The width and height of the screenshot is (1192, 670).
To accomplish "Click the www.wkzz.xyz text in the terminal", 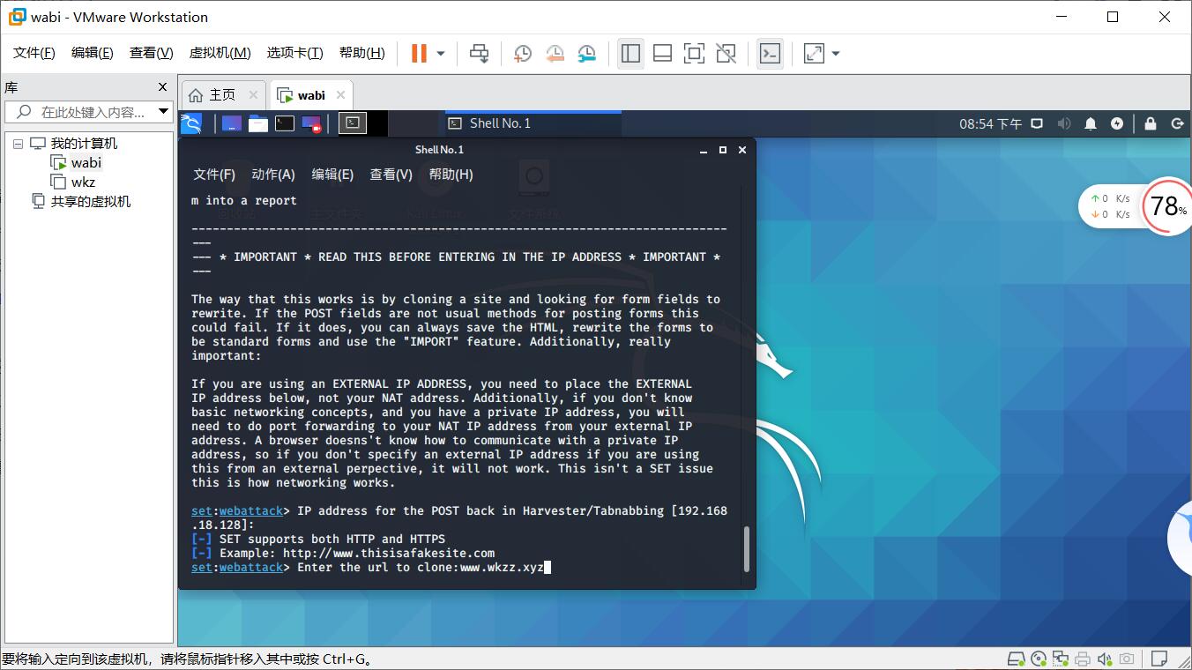I will tap(502, 567).
